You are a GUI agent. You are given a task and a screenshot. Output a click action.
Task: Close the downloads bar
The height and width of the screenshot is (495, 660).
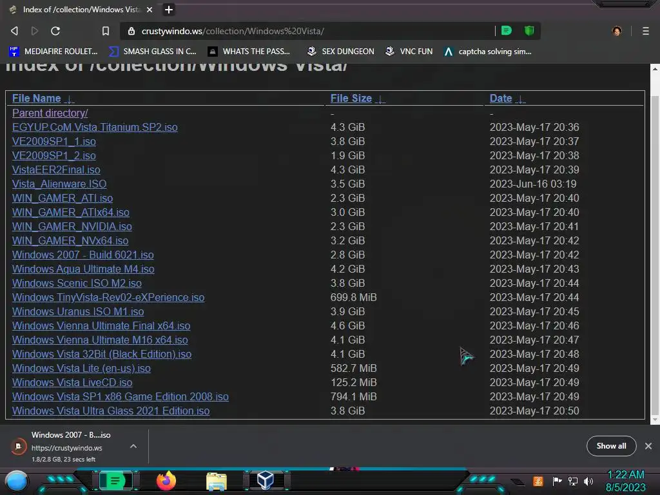tap(648, 446)
